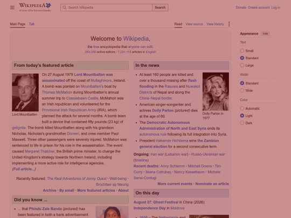Click the magnifier icon in search box
The width and height of the screenshot is (291, 218).
pos(65,8)
